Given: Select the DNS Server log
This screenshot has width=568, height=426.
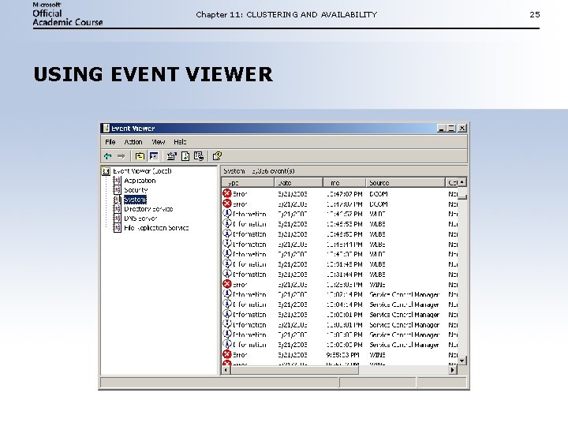Looking at the screenshot, I should (140, 219).
